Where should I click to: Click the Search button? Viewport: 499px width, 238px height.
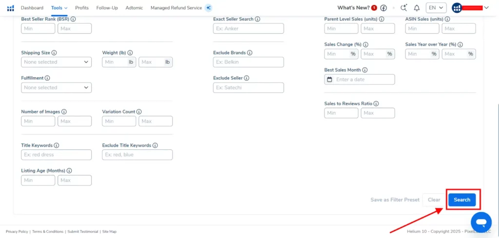pos(462,200)
